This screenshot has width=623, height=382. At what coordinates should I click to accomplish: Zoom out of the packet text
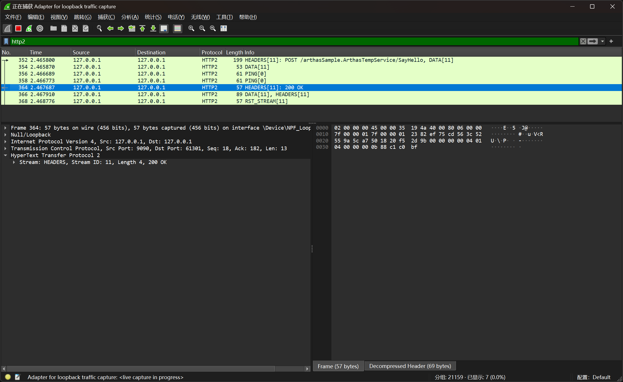click(x=202, y=28)
